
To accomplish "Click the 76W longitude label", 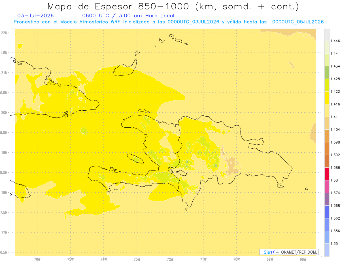I will tap(37, 259).
